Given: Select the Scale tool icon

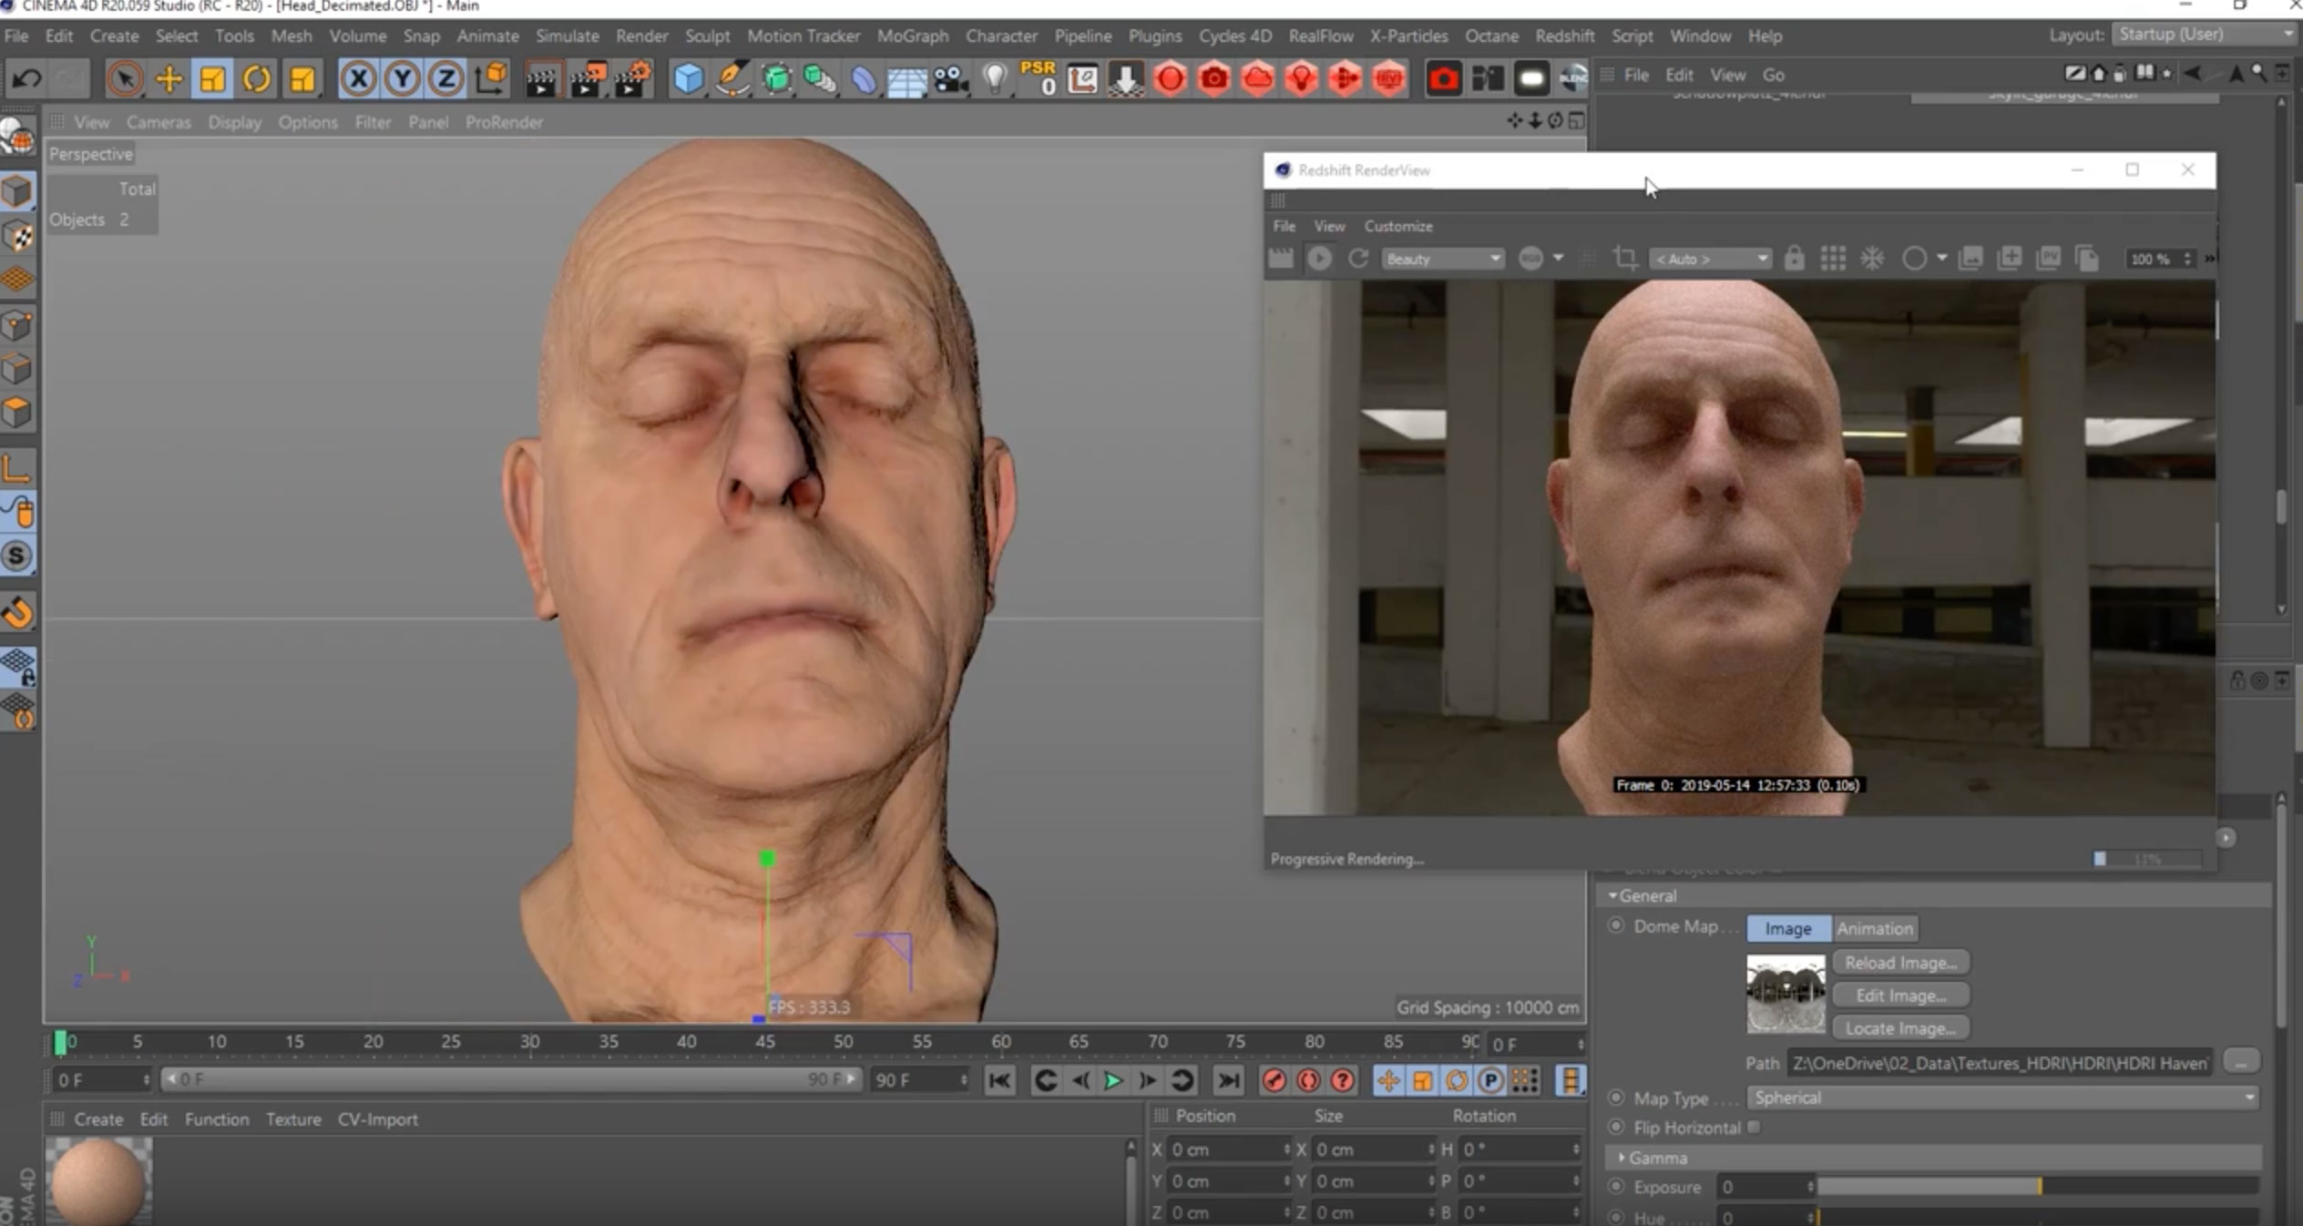Looking at the screenshot, I should 211,77.
